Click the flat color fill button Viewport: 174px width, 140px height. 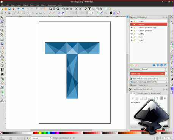[137, 98]
